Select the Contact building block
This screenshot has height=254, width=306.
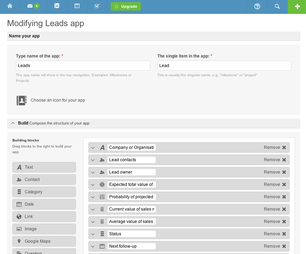(44, 180)
